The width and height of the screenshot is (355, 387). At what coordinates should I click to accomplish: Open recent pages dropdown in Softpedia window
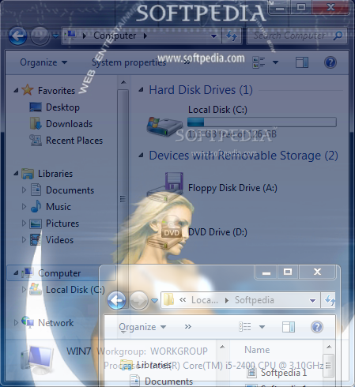tap(155, 300)
